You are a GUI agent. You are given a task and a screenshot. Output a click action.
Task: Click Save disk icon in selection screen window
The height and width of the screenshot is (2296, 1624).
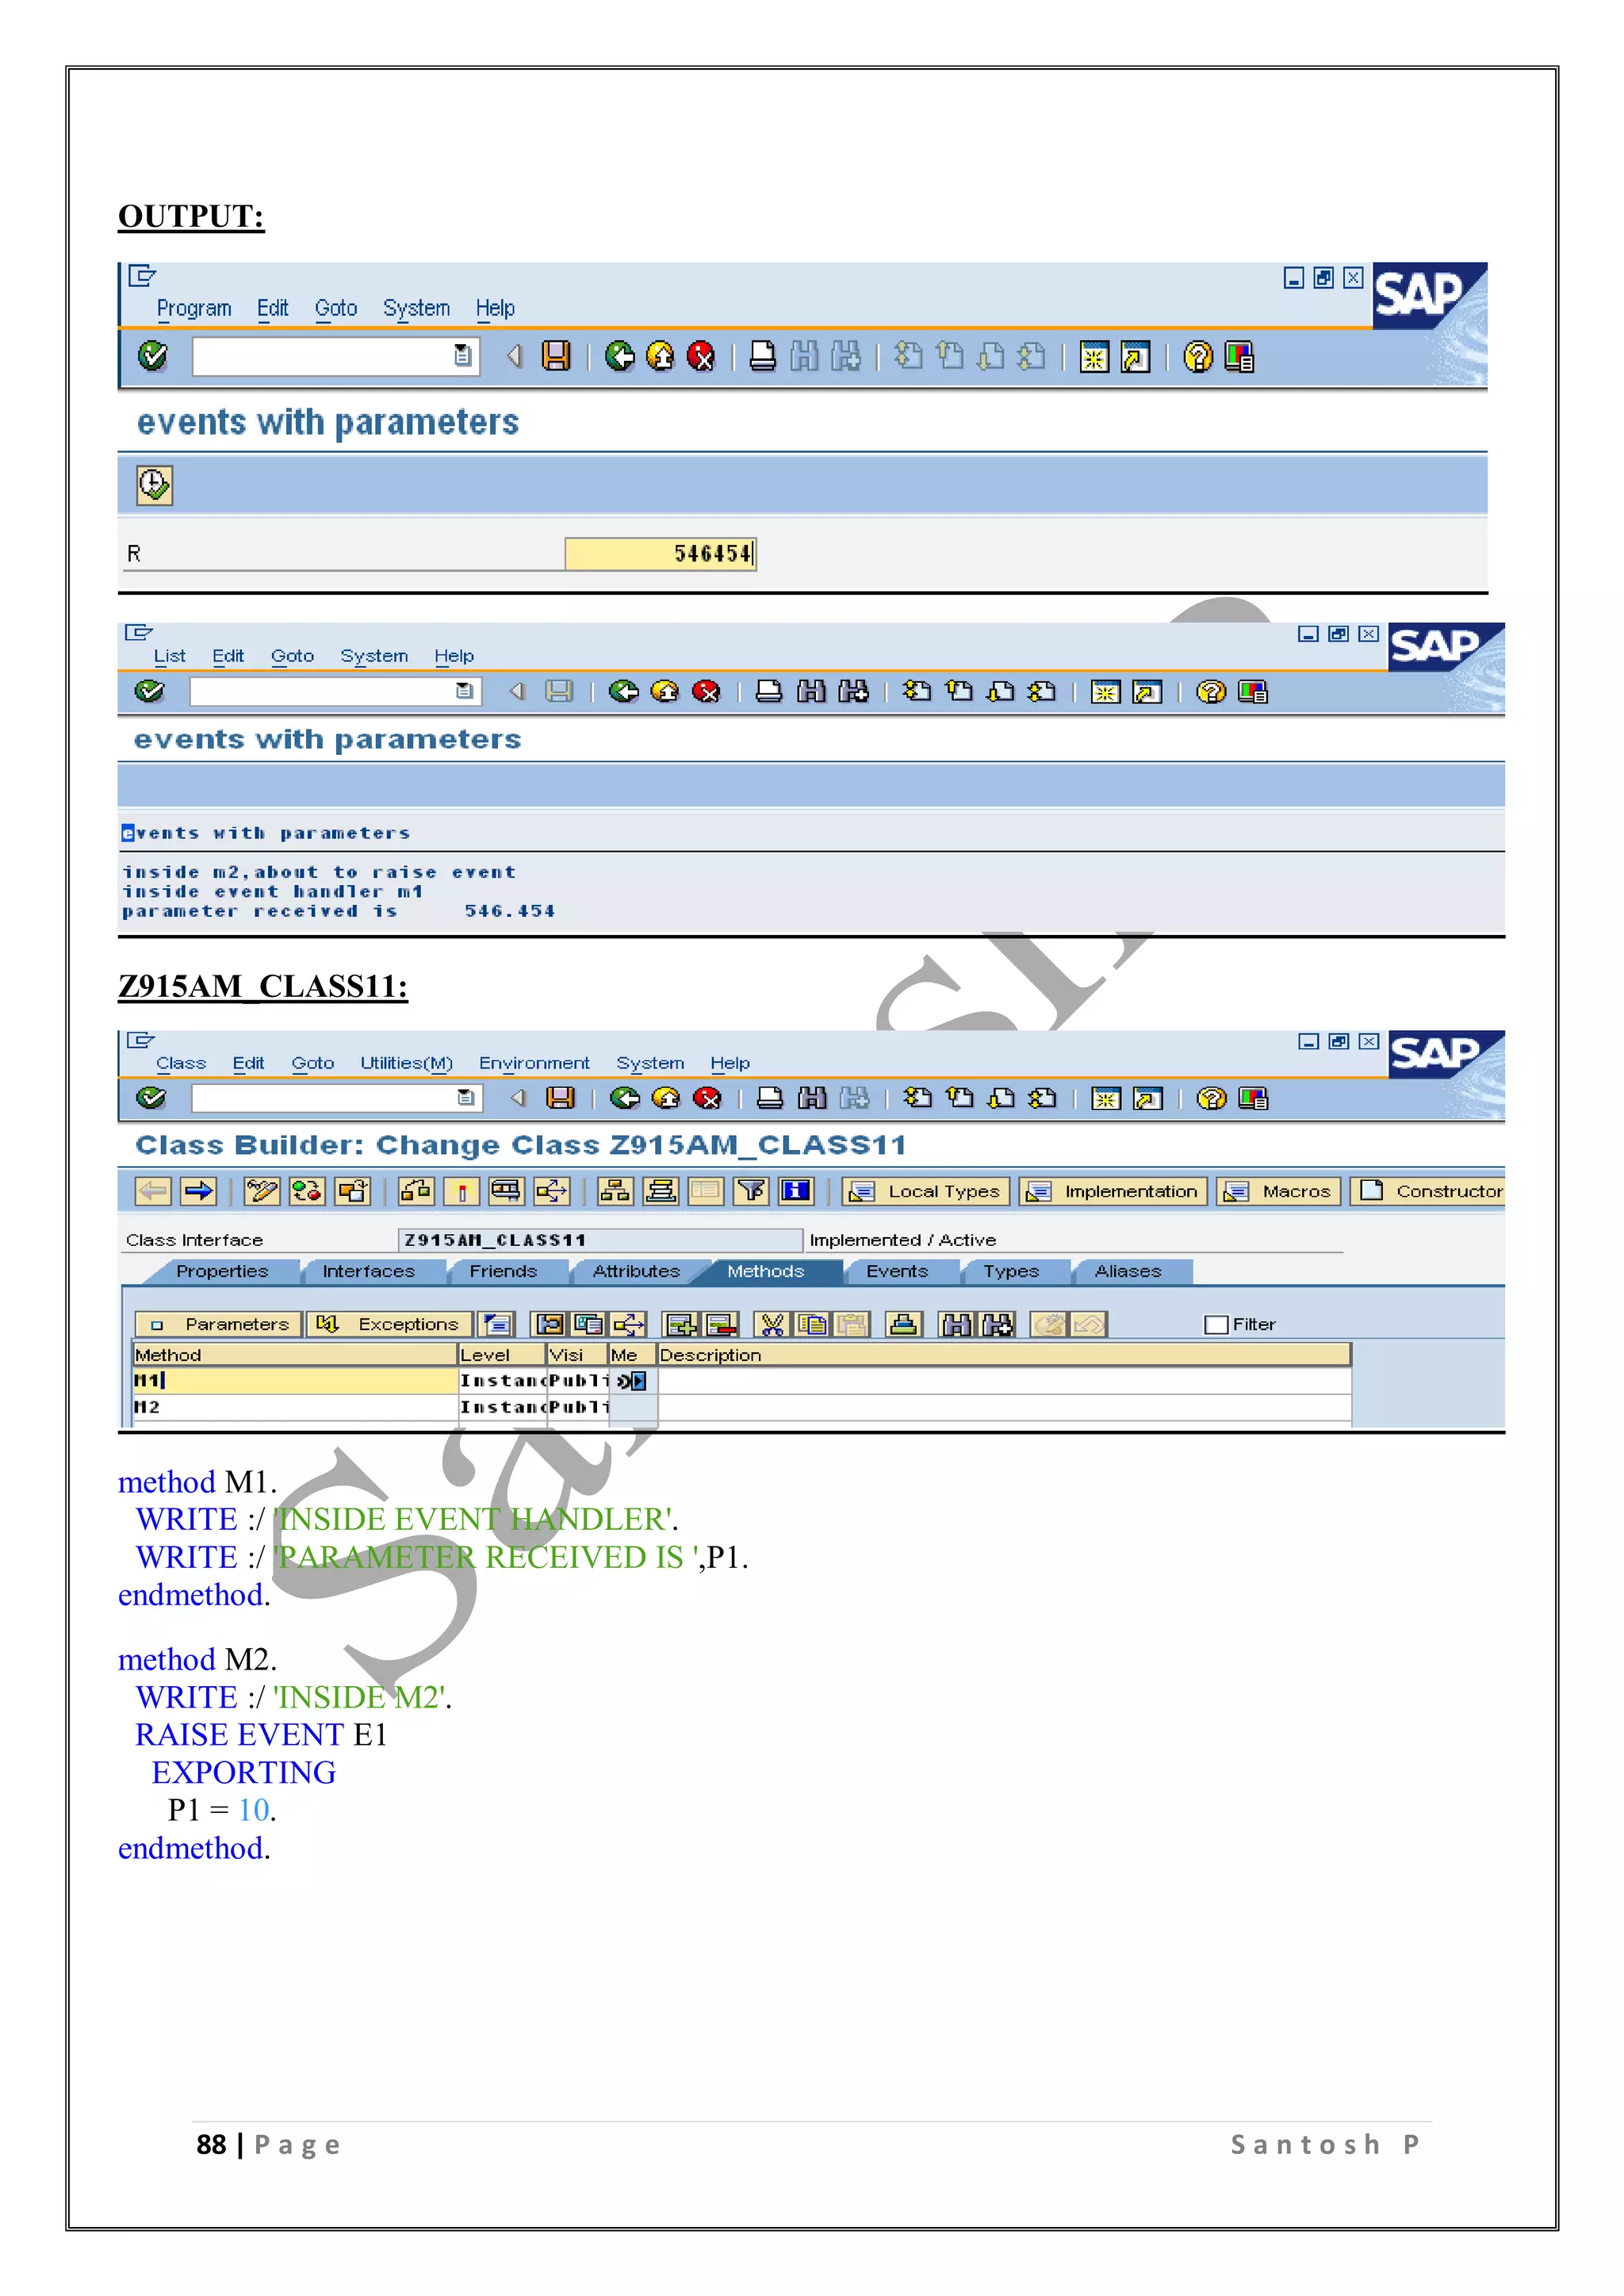(556, 356)
